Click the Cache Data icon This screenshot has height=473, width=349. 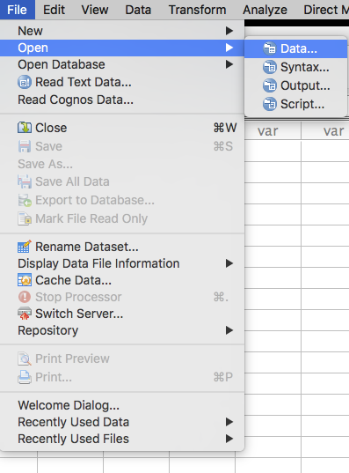click(x=25, y=280)
